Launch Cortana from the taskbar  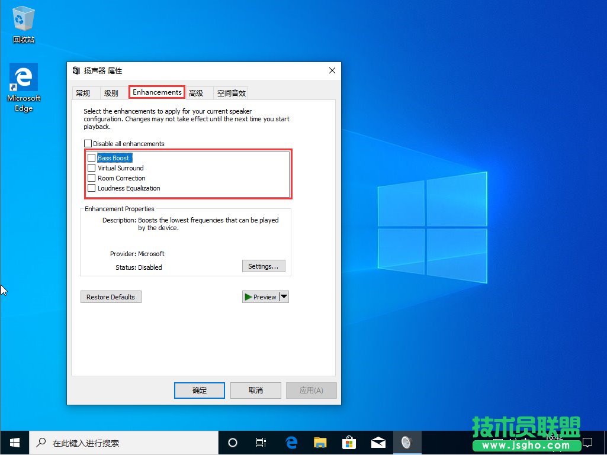tap(232, 442)
